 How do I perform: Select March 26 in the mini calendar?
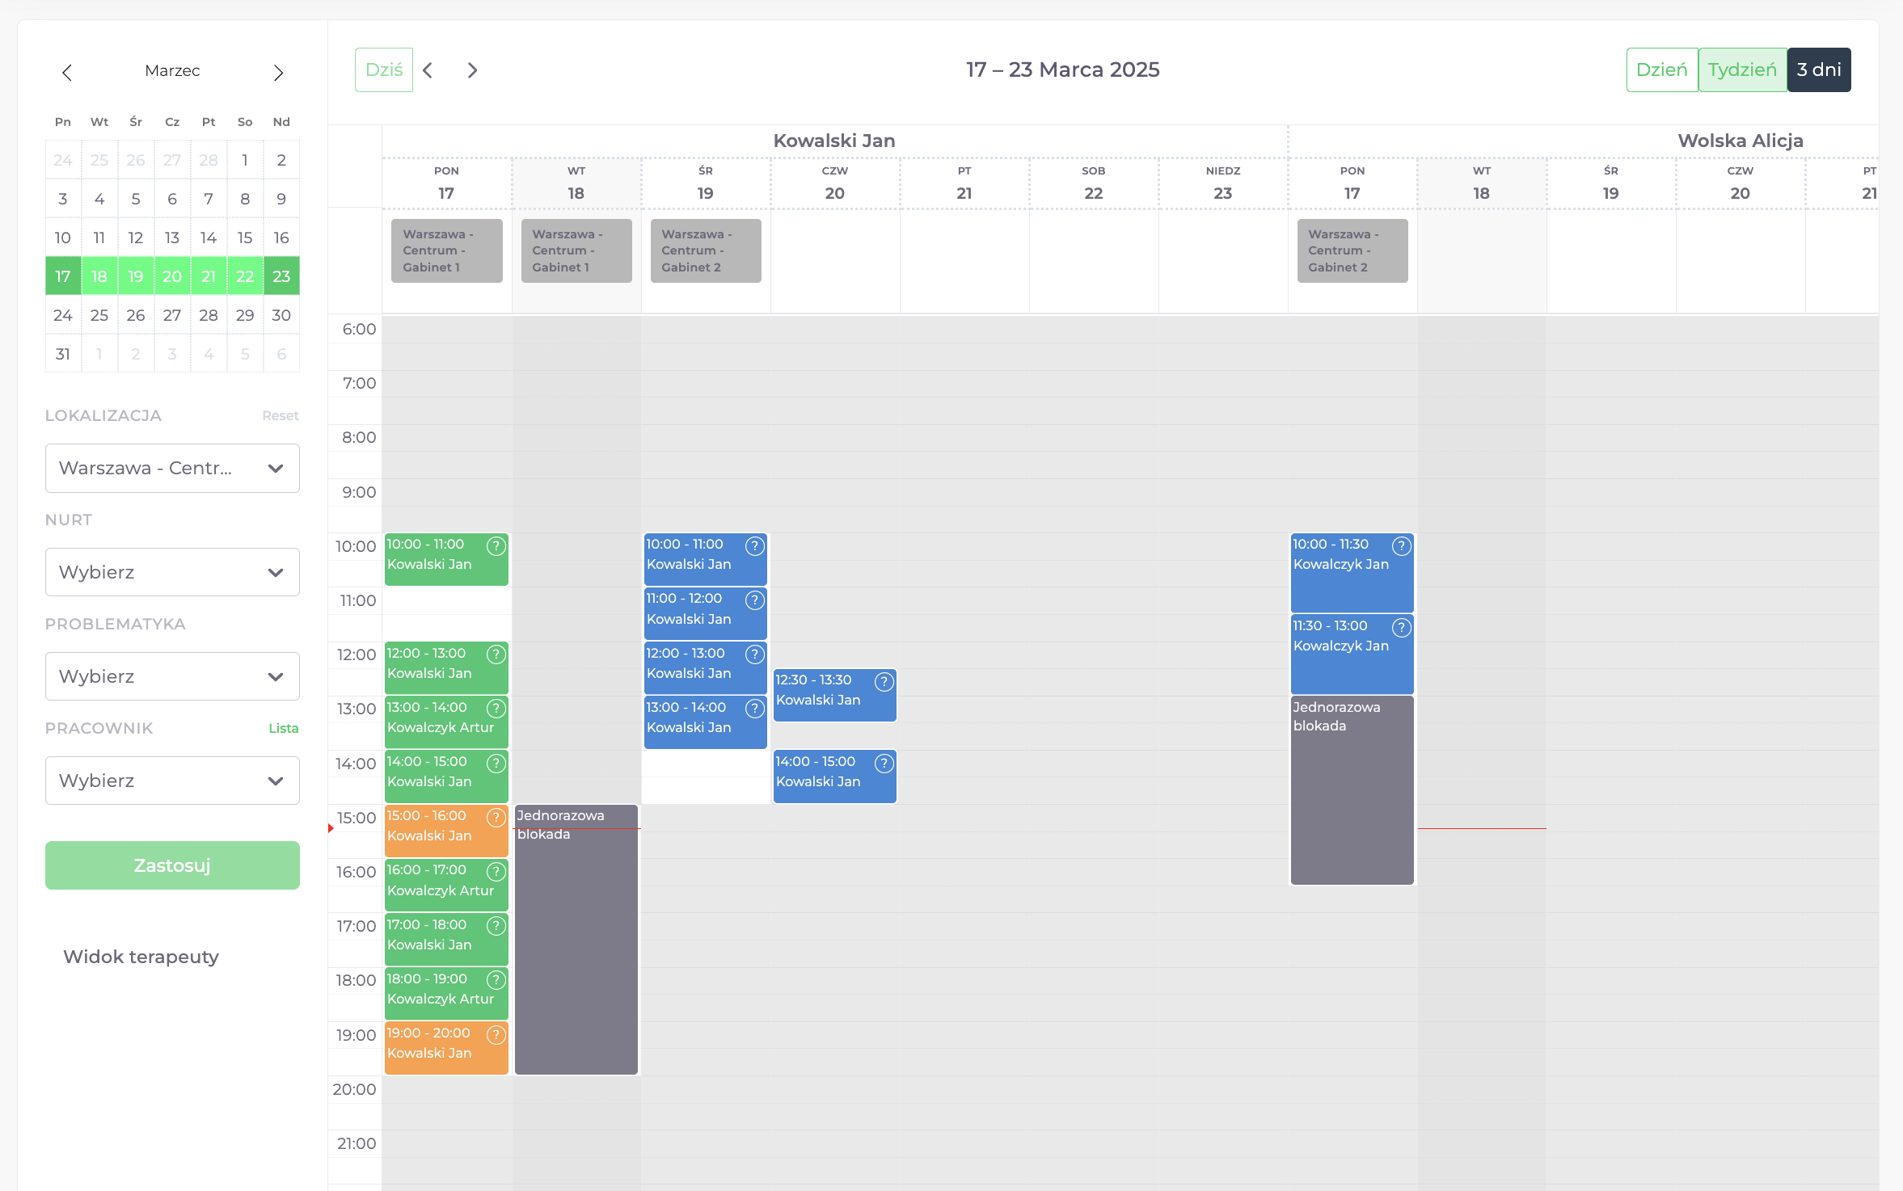tap(136, 316)
